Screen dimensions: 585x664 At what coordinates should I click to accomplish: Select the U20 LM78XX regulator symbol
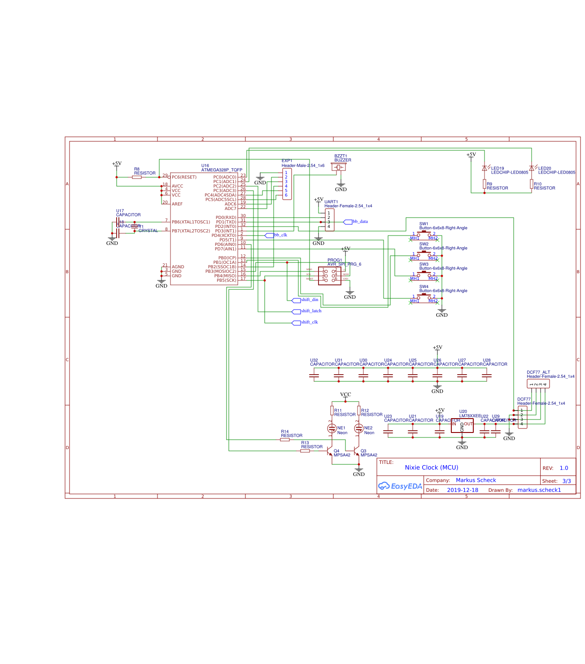pyautogui.click(x=463, y=425)
